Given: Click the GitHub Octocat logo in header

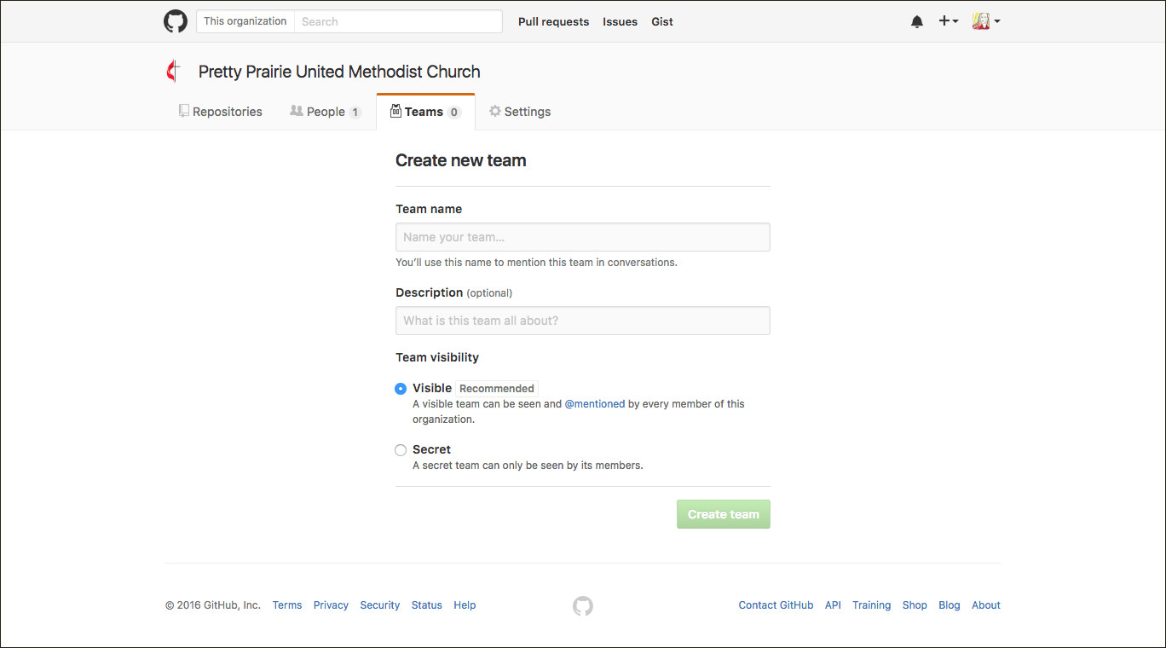Looking at the screenshot, I should (176, 21).
